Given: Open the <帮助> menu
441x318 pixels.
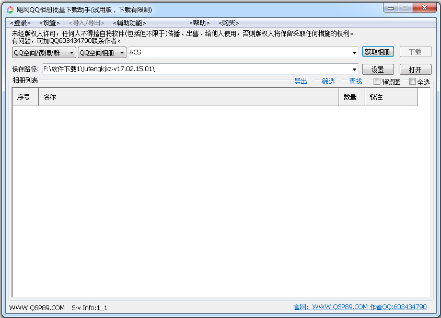Looking at the screenshot, I should tap(200, 23).
